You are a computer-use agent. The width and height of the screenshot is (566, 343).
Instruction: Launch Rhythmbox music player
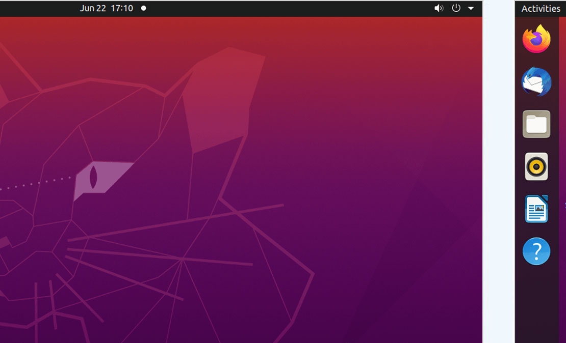click(536, 166)
